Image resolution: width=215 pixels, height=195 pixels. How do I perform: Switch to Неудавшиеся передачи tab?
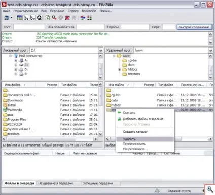click(56, 183)
